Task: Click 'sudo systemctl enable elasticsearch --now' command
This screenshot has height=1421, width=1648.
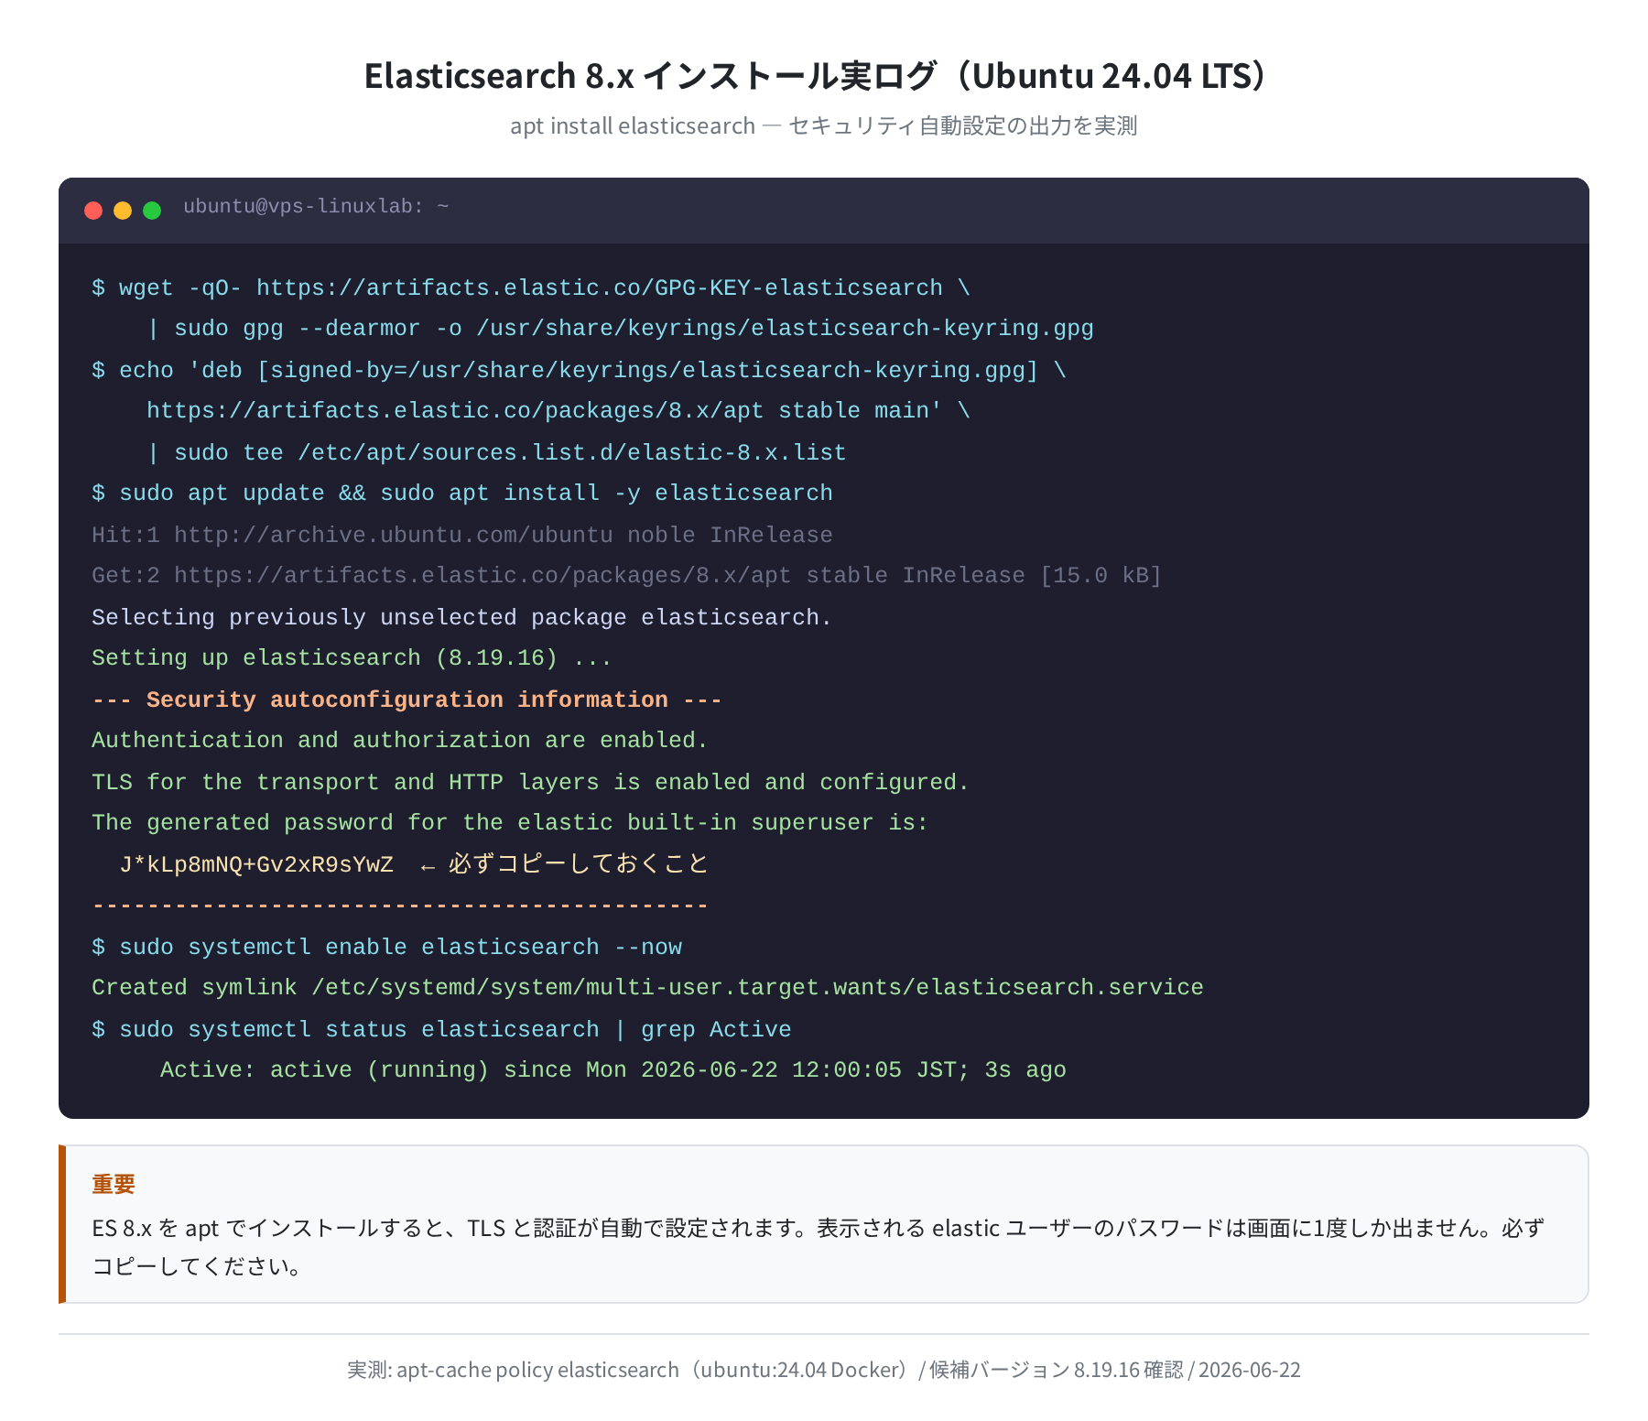Action: point(387,947)
